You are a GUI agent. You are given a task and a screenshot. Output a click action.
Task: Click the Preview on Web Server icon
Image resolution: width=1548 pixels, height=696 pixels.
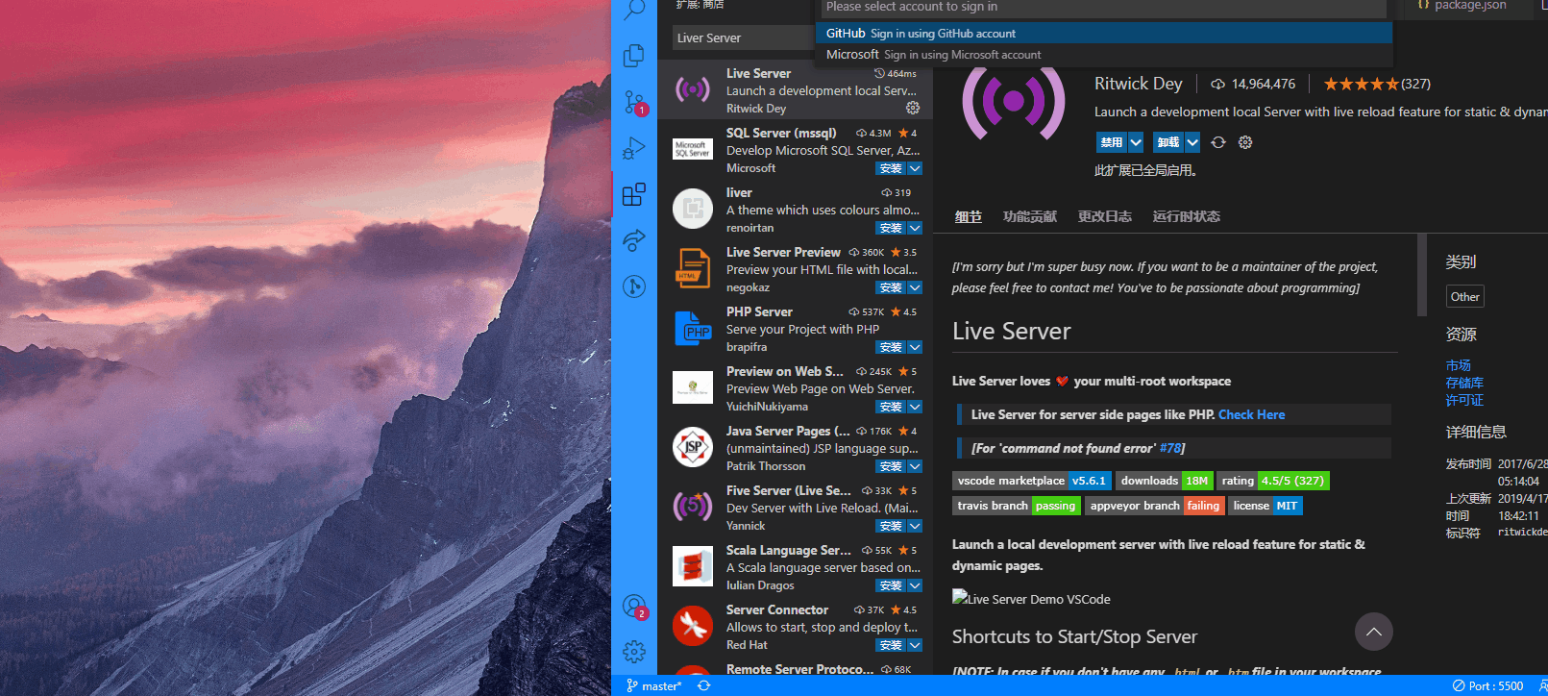pyautogui.click(x=692, y=387)
